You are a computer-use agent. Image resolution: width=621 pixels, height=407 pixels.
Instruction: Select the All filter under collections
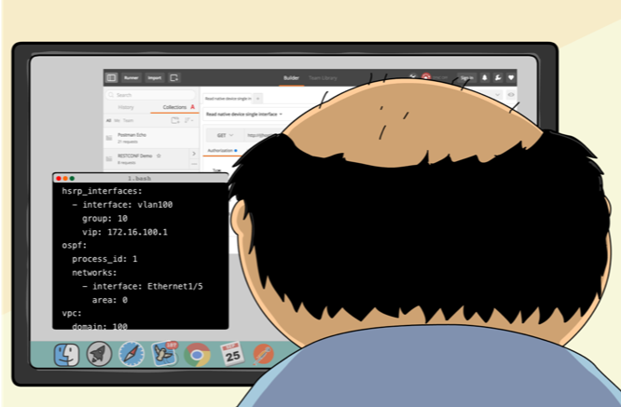(x=108, y=120)
